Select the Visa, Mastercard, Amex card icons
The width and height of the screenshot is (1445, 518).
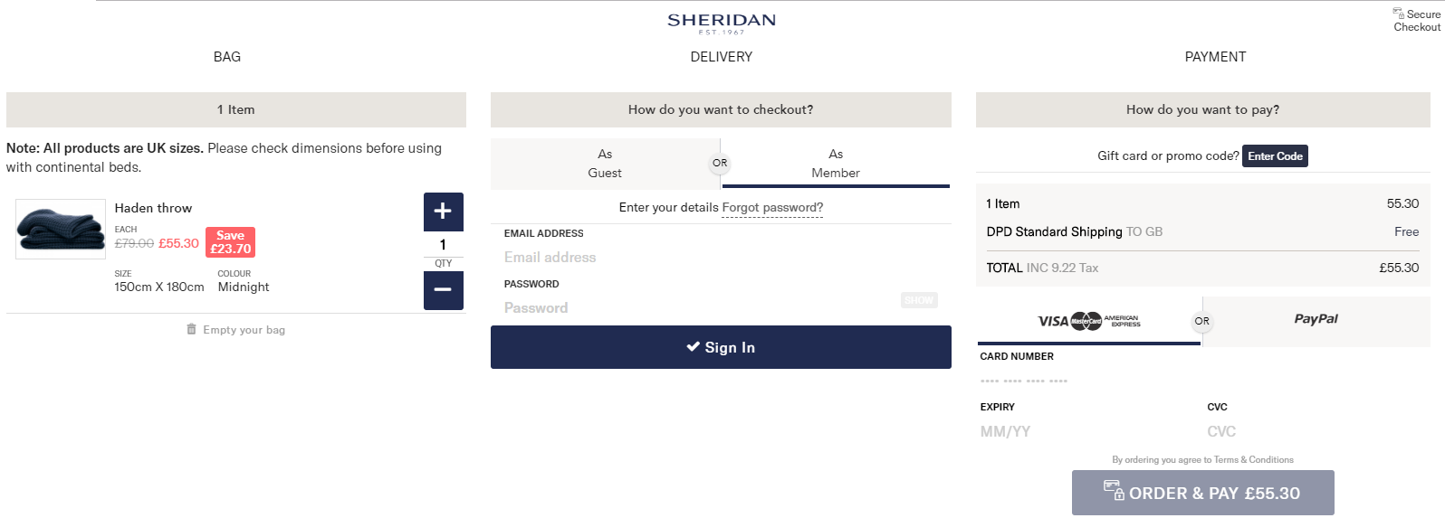point(1088,321)
